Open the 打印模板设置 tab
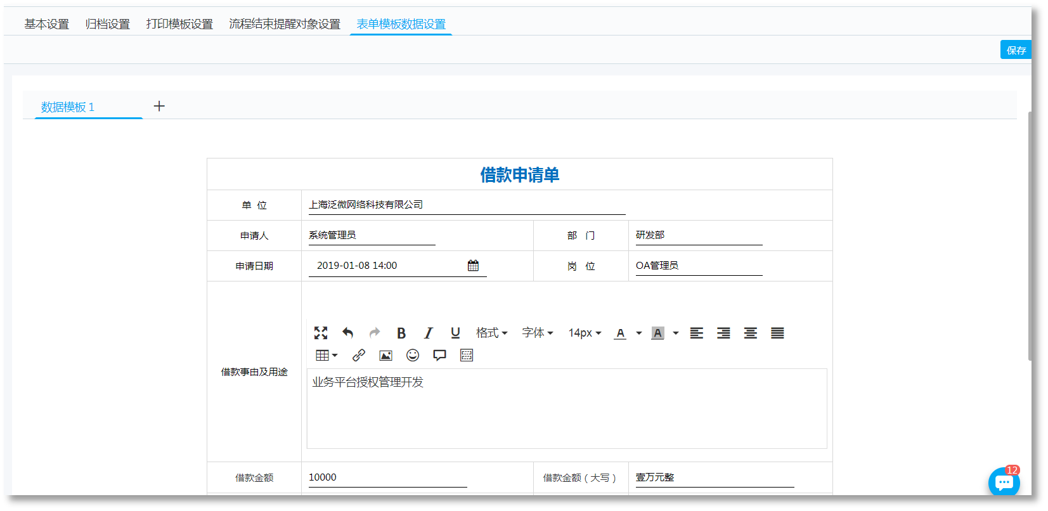 click(x=179, y=24)
